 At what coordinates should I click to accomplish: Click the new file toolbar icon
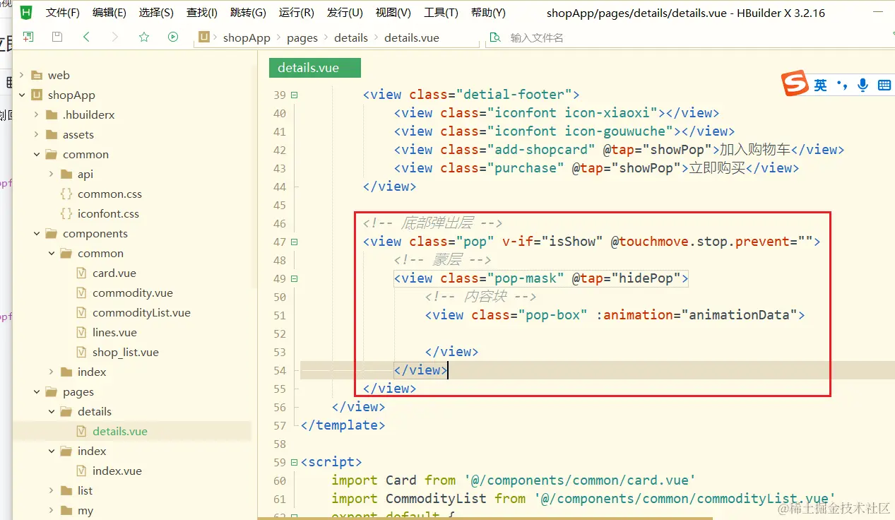coord(28,37)
